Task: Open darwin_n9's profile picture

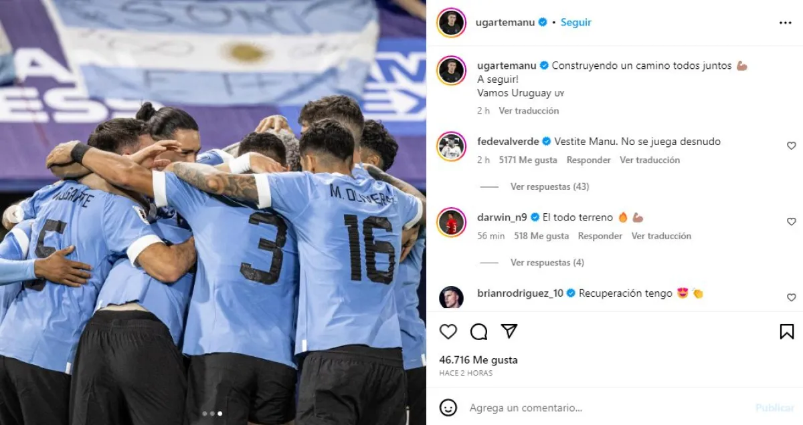Action: (x=451, y=222)
